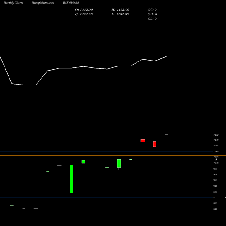226x226 pixels.
Task: Click the tallest green candlestick
Action: pyautogui.click(x=71, y=179)
